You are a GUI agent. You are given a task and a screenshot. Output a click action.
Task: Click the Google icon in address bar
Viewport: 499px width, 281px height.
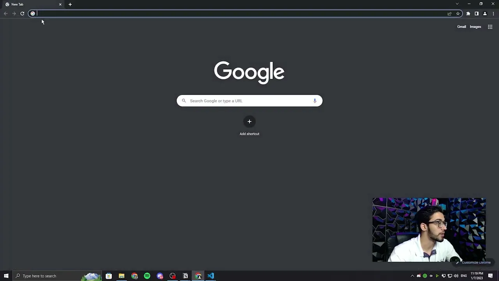33,14
